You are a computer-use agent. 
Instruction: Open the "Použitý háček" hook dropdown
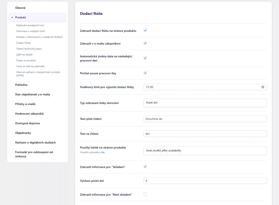[205, 151]
